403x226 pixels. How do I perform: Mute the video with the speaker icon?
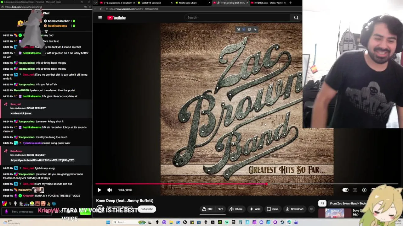click(x=110, y=190)
